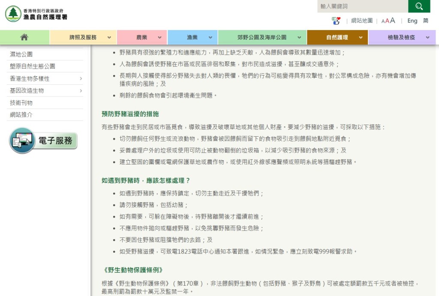Expand 基因改造生物 sidebar item

point(80,90)
